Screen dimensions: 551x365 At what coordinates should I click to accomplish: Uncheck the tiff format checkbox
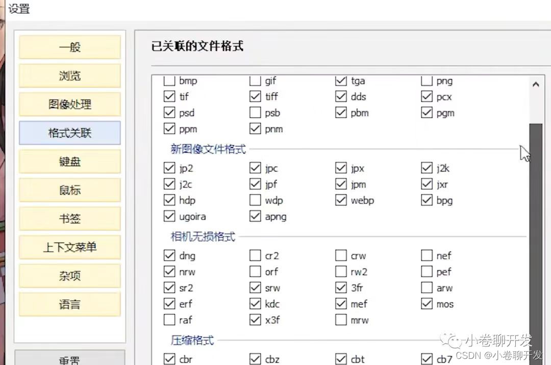pos(255,96)
